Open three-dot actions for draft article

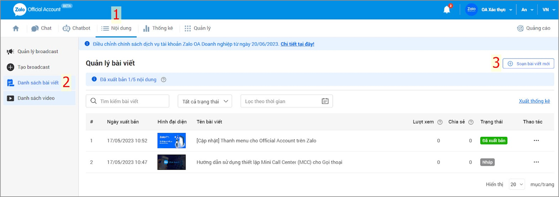pos(536,162)
